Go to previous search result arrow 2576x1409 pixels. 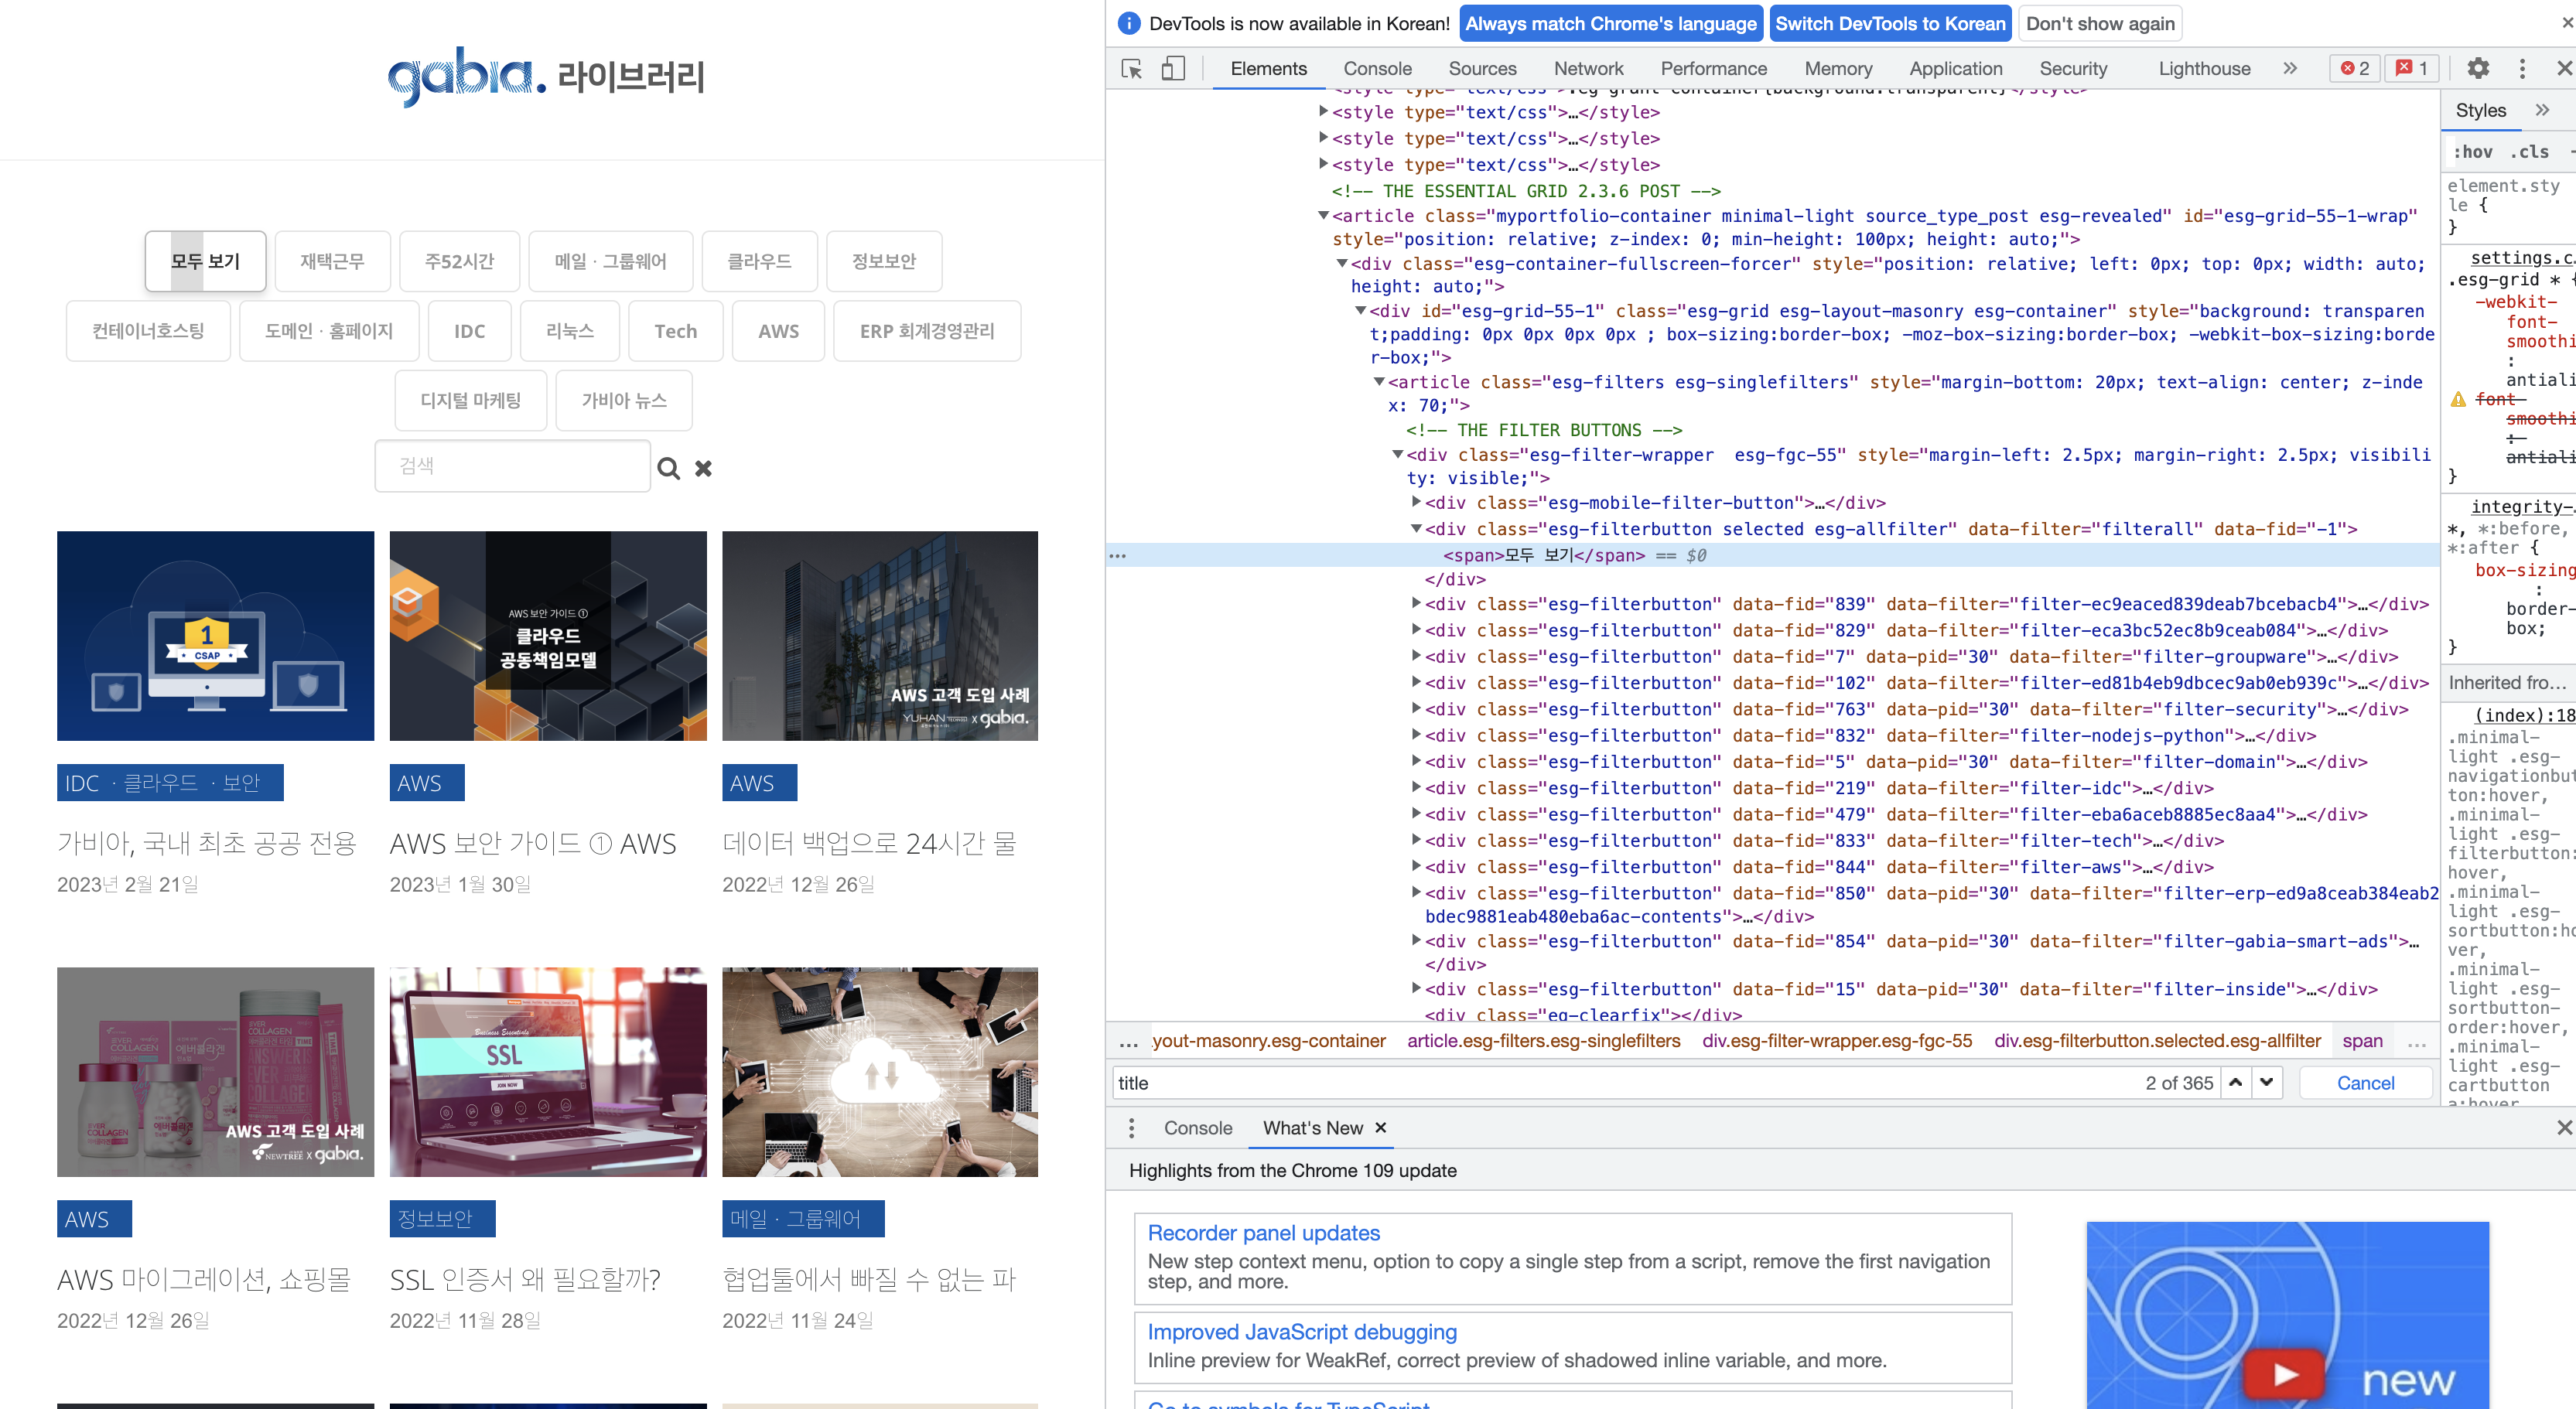point(2236,1083)
